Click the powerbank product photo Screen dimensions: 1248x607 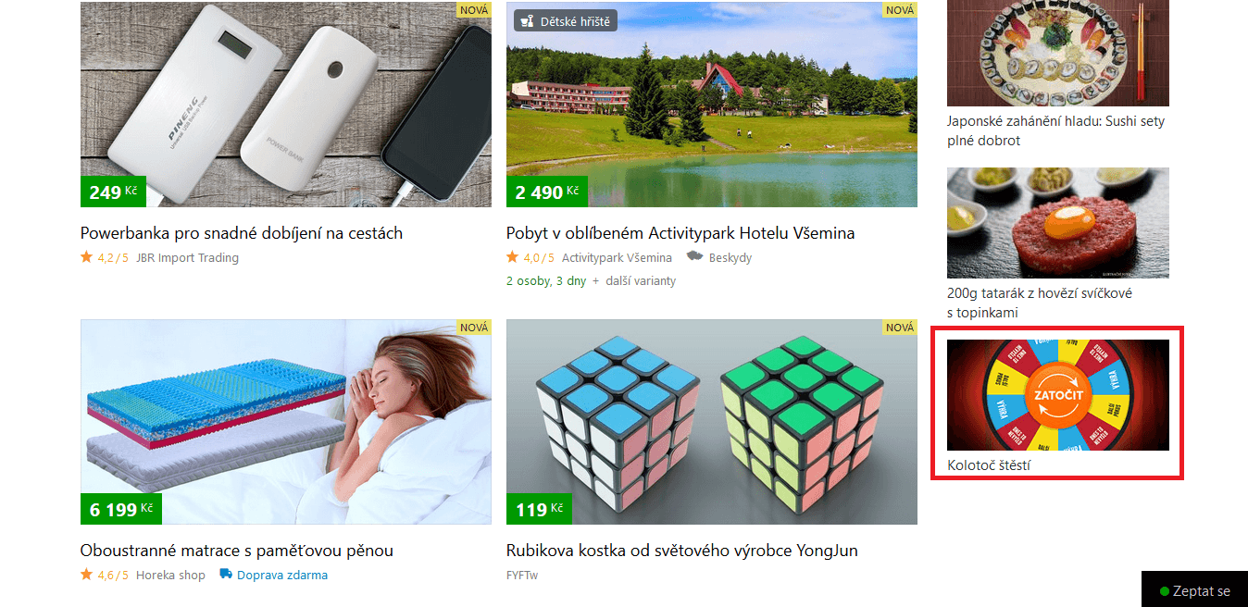click(x=286, y=105)
